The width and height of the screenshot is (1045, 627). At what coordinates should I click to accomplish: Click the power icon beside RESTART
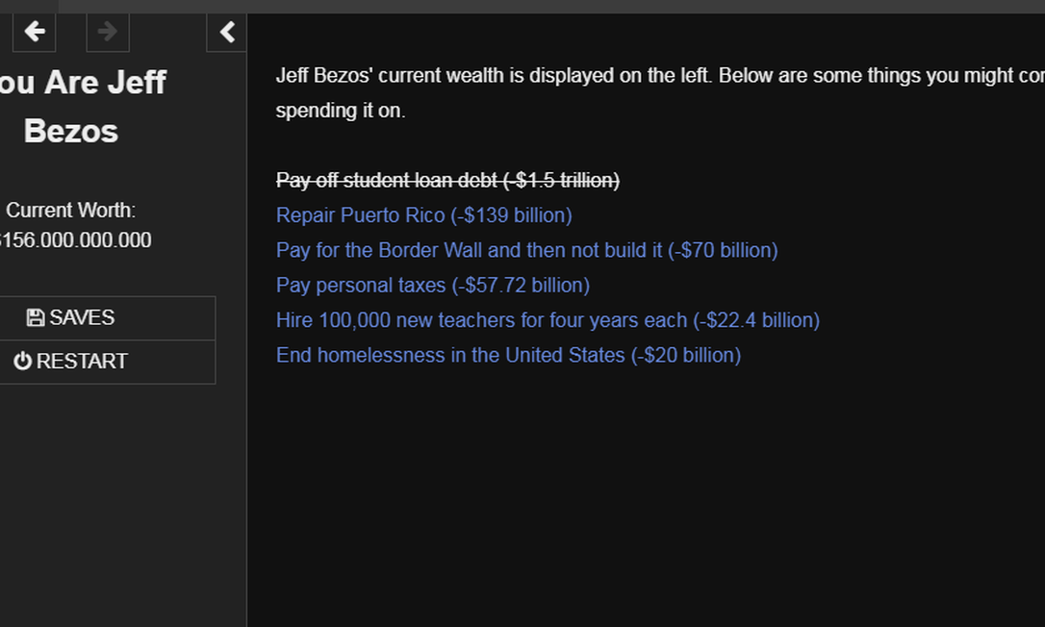pyautogui.click(x=22, y=362)
